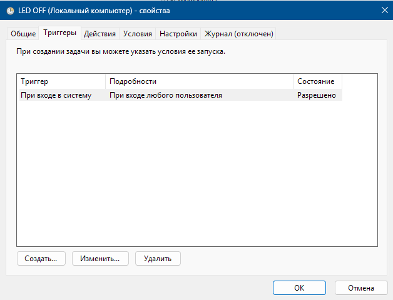Screen dimensions: 393x300
Task: Switch to the Общие tab
Action: [23, 34]
